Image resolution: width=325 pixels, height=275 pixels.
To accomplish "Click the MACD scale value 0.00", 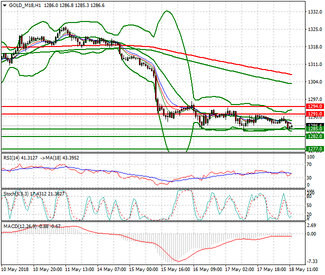I will pos(311,234).
